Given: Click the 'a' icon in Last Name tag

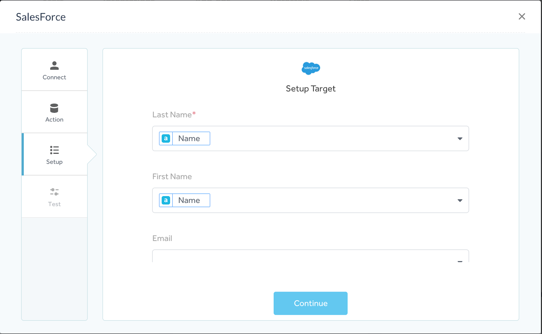Looking at the screenshot, I should tap(166, 139).
